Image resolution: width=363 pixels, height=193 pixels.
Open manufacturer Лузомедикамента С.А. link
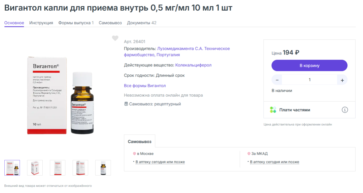point(177,52)
